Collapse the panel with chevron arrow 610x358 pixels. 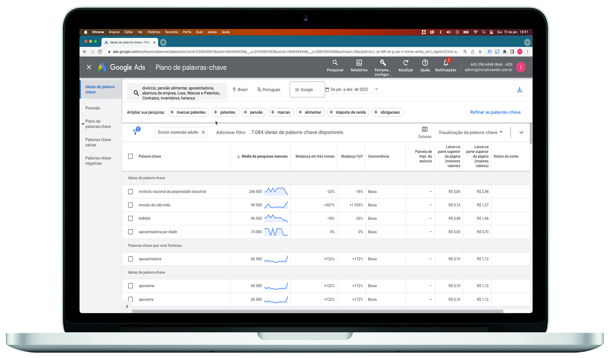click(x=521, y=133)
